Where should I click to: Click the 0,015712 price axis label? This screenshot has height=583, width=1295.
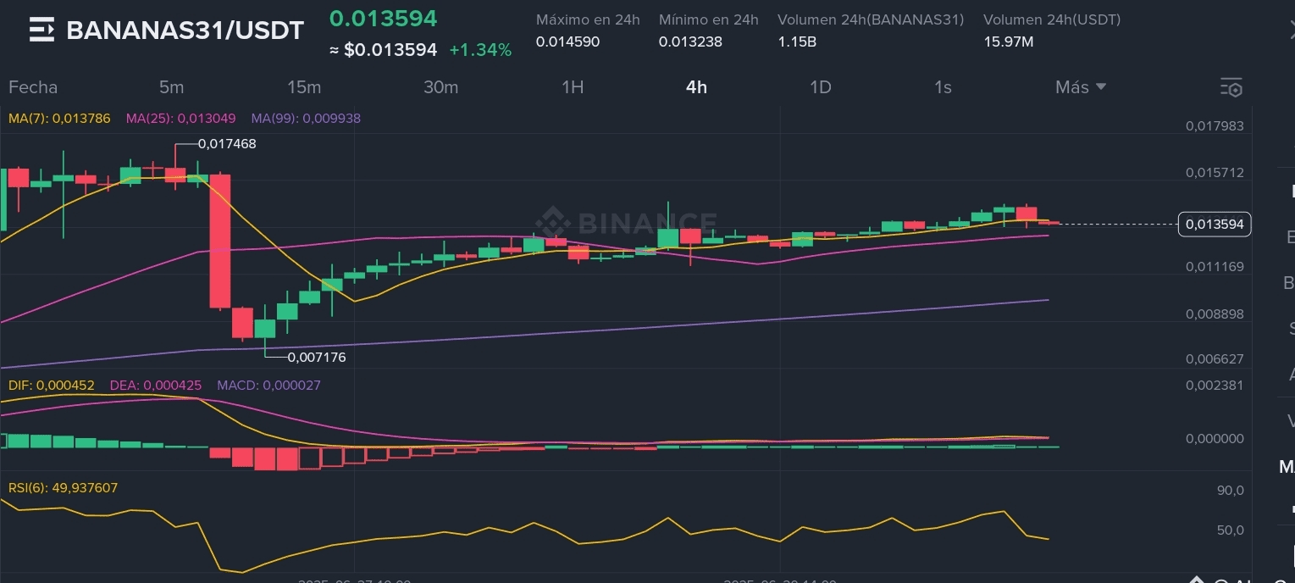click(1215, 173)
